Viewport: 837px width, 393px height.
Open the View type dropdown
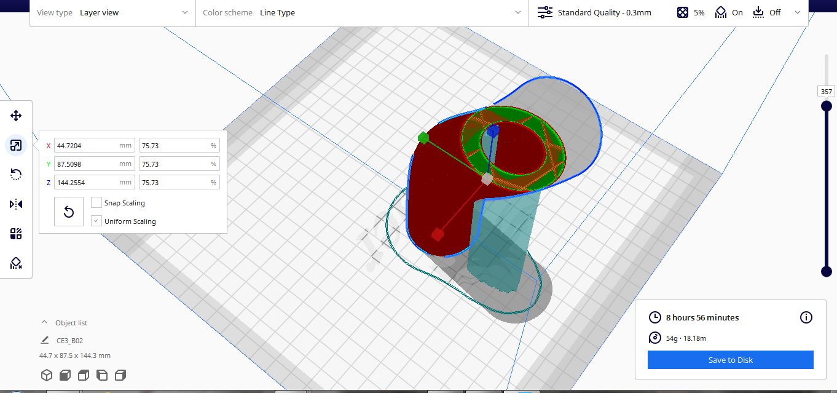click(112, 12)
